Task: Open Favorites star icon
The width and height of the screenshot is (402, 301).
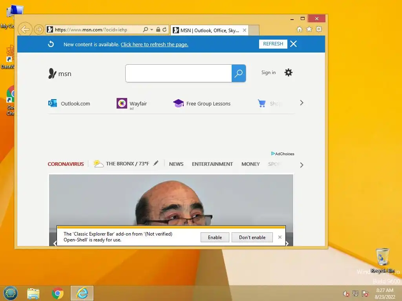Action: pos(309,29)
